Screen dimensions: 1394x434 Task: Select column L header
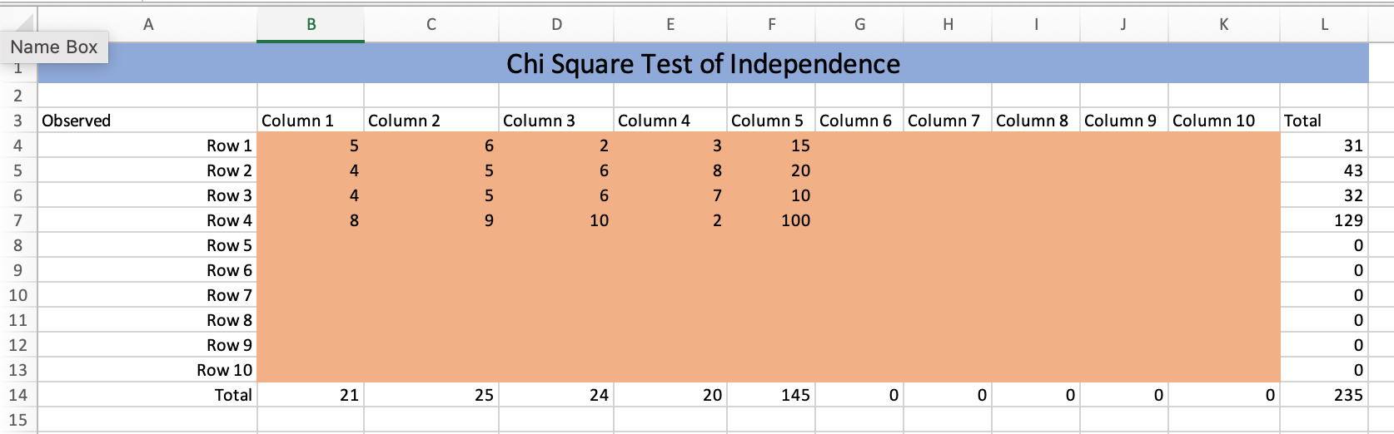click(x=1324, y=25)
